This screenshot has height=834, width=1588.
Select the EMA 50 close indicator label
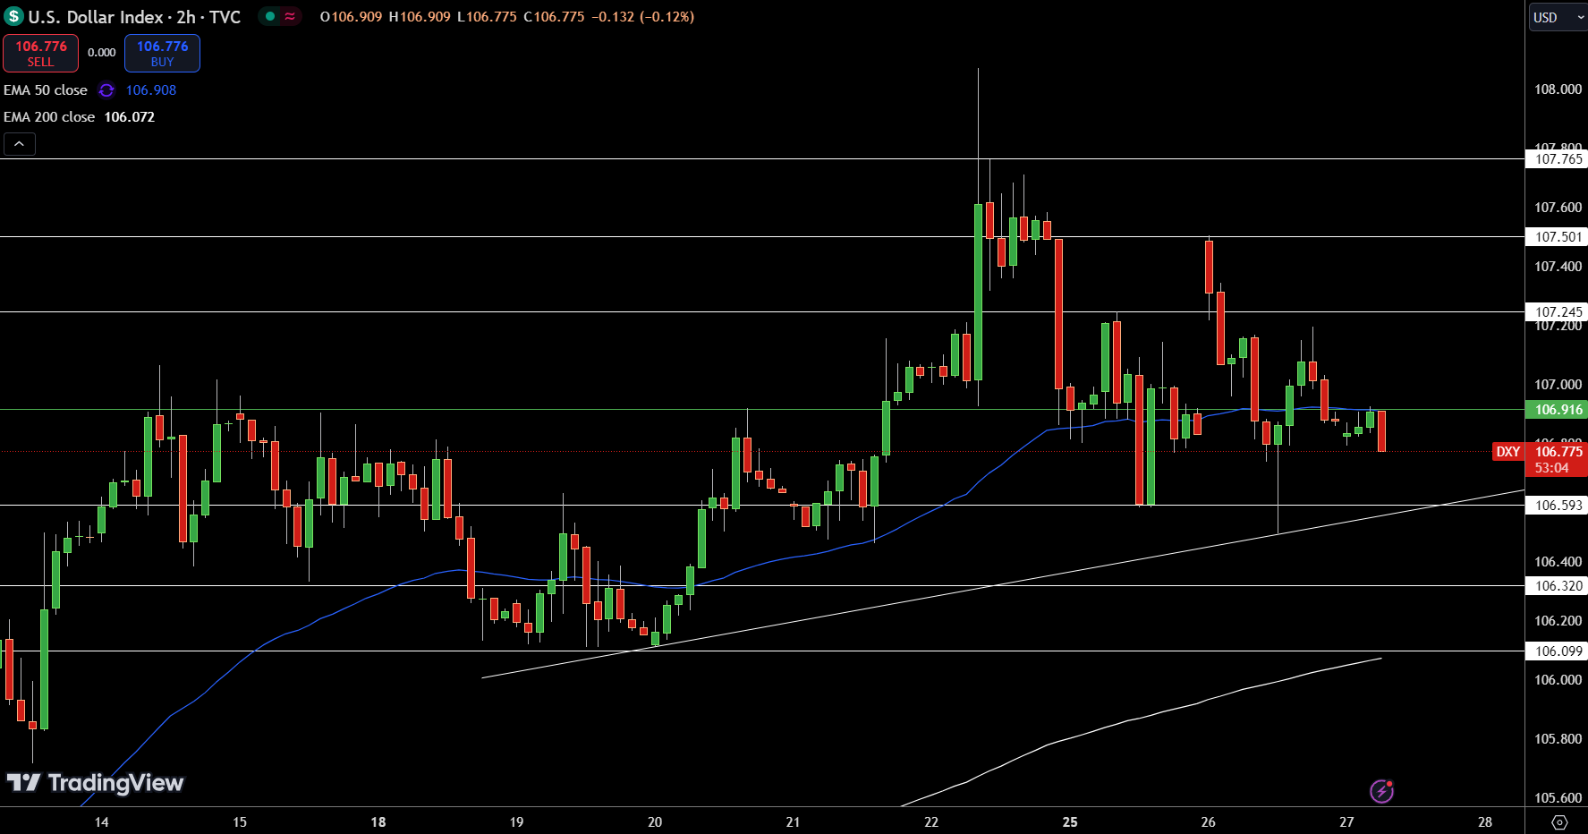(46, 90)
